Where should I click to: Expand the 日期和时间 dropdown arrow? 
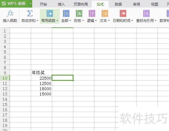point(132,20)
